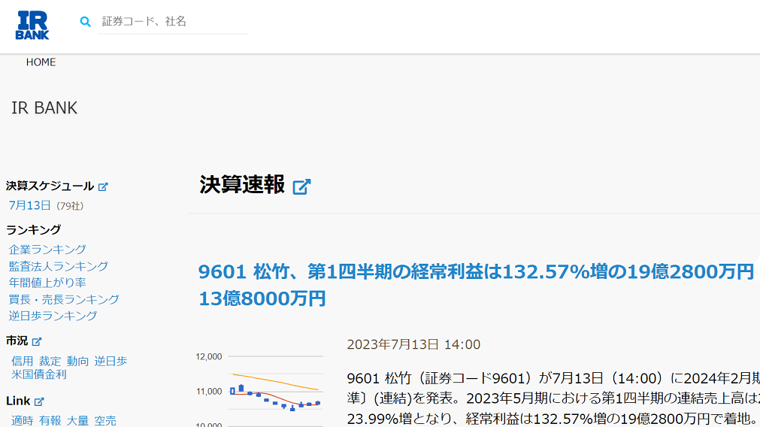The image size is (760, 427).
Task: Go to HOME in navigation
Action: pyautogui.click(x=41, y=62)
